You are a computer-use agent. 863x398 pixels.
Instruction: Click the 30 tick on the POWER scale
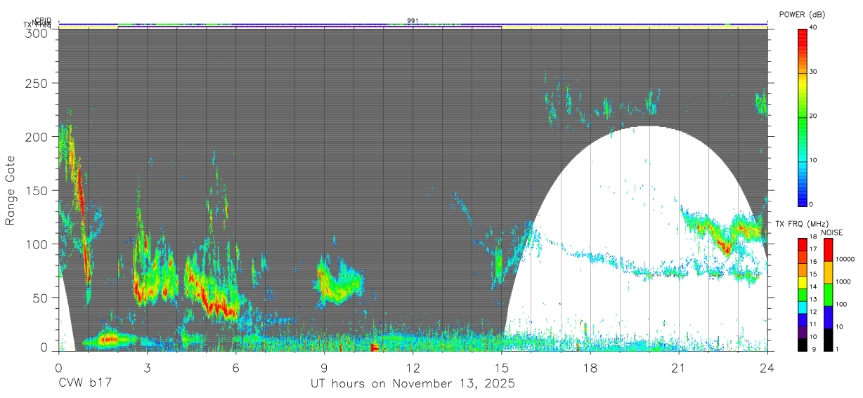click(x=813, y=72)
